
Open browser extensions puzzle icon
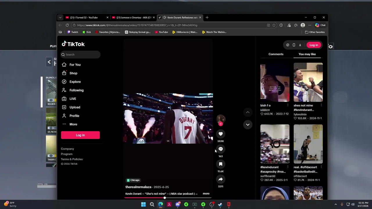pyautogui.click(x=281, y=25)
